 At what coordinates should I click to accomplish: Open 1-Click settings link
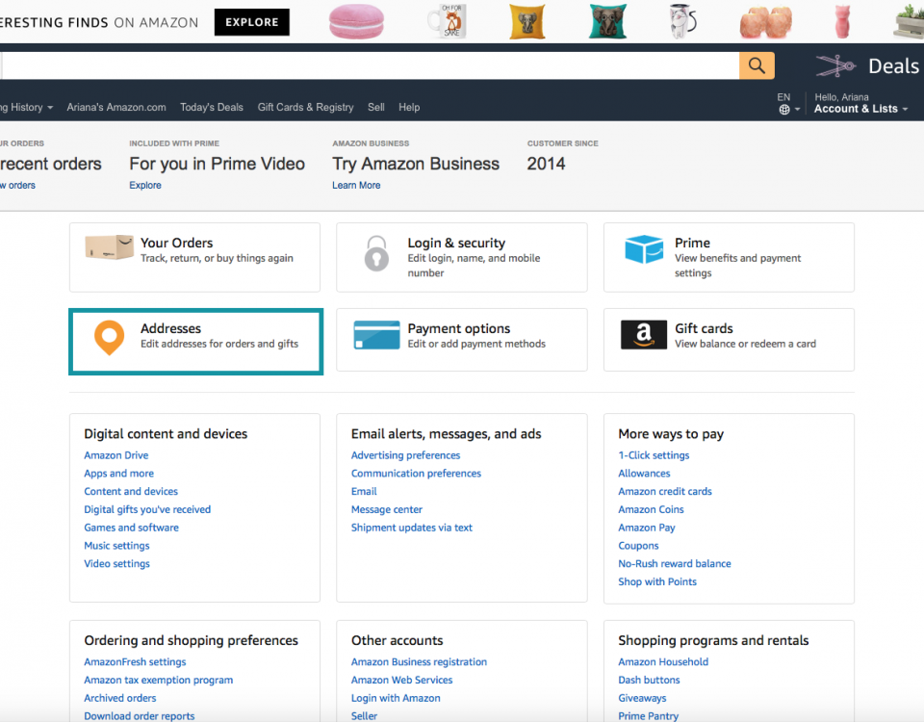click(x=654, y=455)
